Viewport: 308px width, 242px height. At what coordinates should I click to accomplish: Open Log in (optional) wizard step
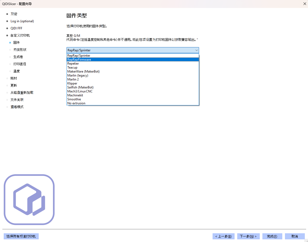point(22,21)
